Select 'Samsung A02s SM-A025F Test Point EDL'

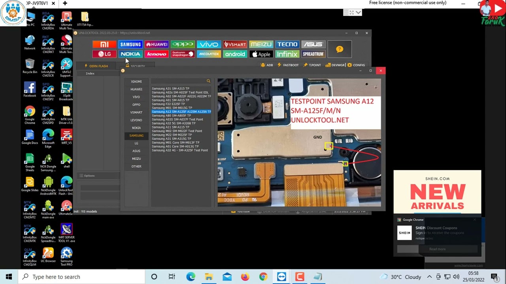pyautogui.click(x=180, y=92)
